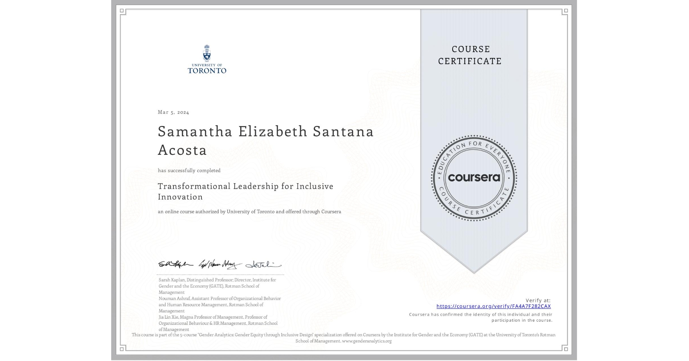Click the Coursera Education for Everyone seal
689x361 pixels.
point(474,178)
